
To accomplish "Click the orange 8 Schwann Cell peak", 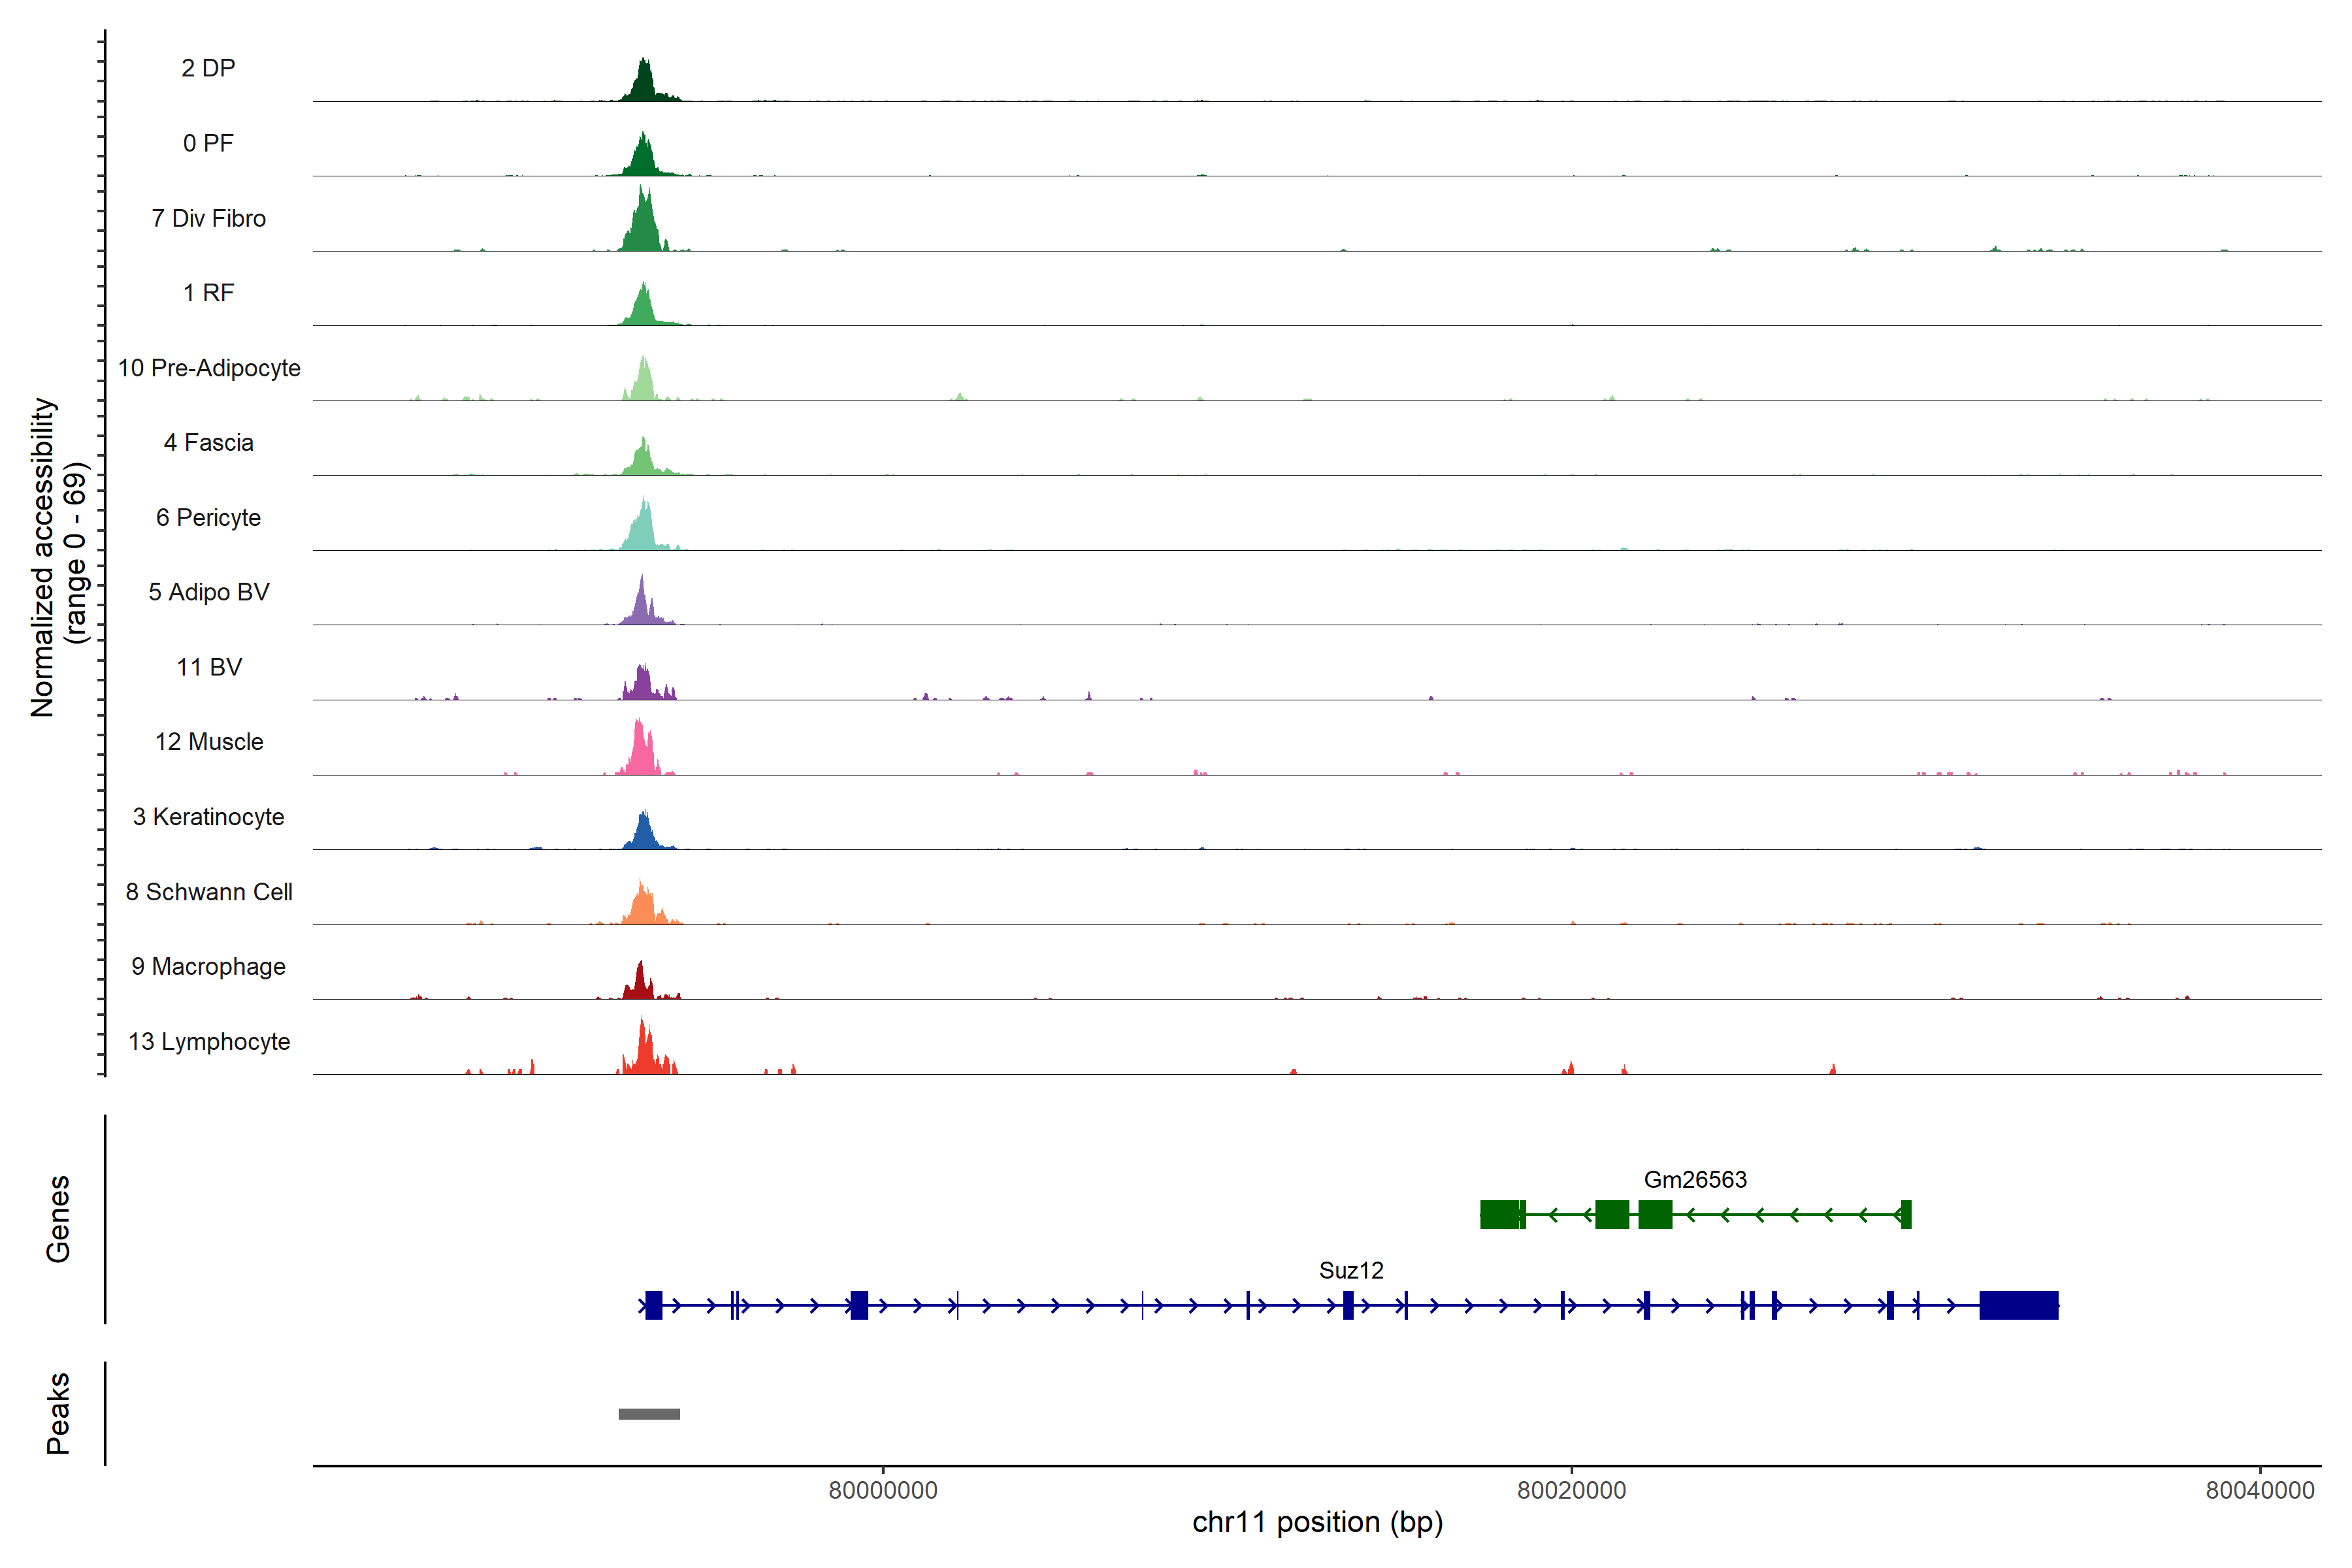I will (643, 906).
